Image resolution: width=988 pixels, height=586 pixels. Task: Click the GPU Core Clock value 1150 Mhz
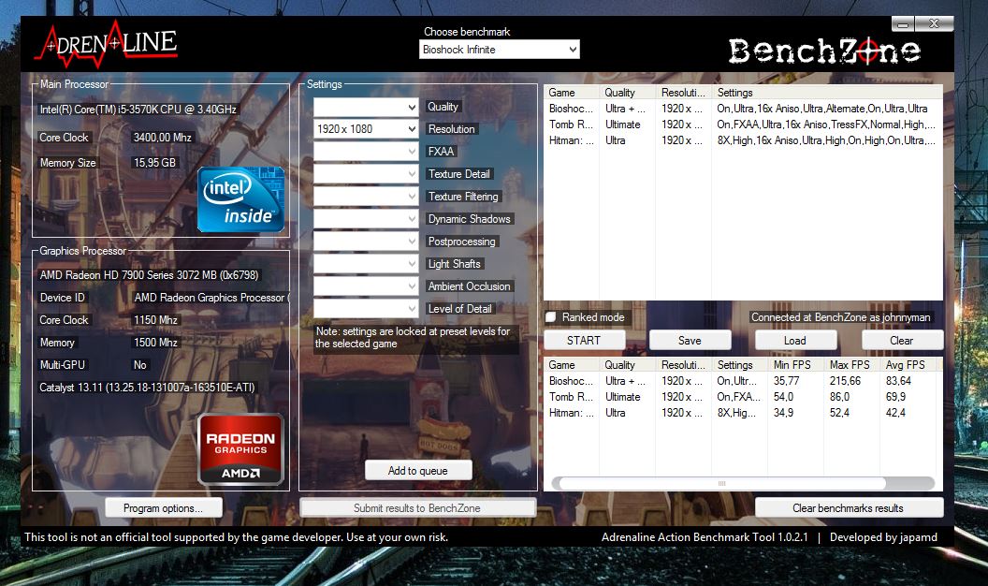[x=155, y=319]
